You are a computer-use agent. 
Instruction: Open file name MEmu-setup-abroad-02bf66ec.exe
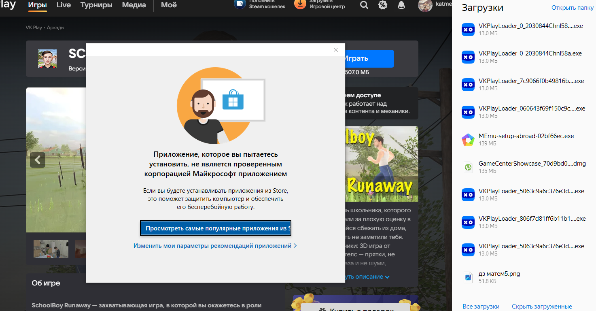click(x=526, y=136)
